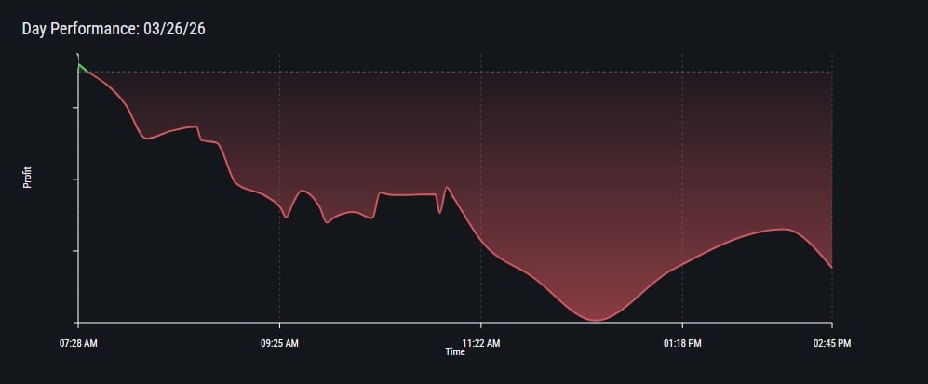Select the 09:25 AM time tick label
The image size is (928, 384).
(279, 343)
